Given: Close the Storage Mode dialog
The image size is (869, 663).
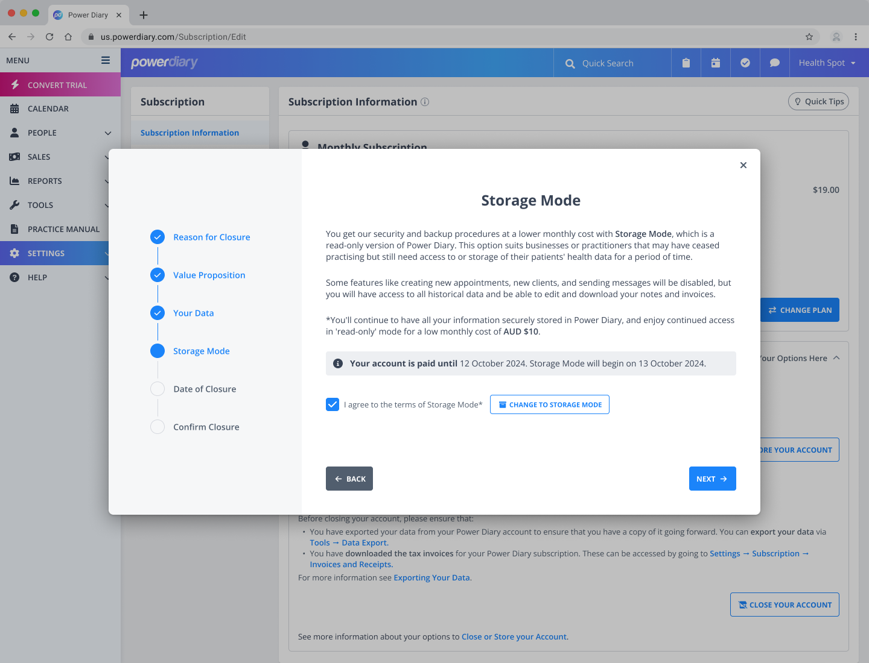Looking at the screenshot, I should 743,165.
